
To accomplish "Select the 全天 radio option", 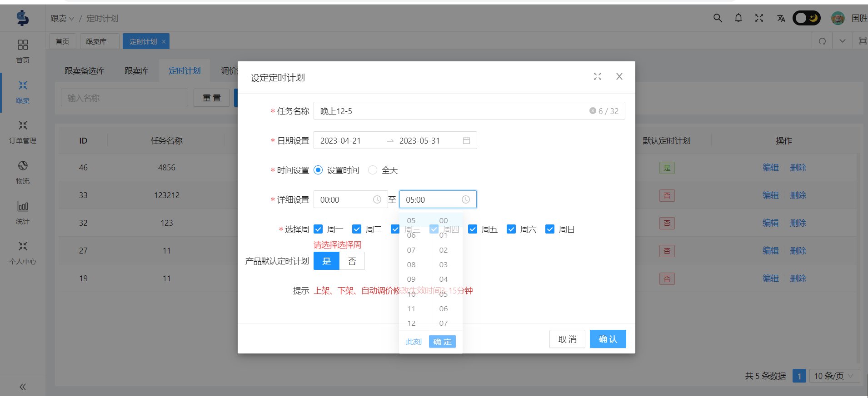I will point(373,170).
